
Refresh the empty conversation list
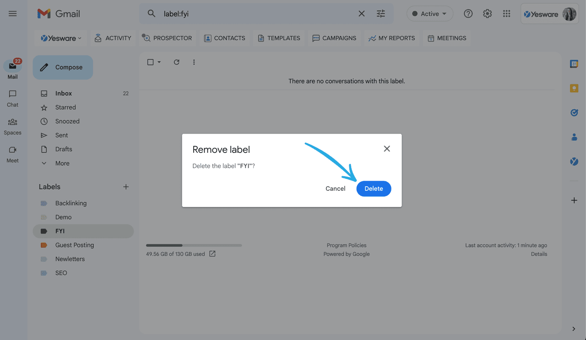[x=176, y=62]
